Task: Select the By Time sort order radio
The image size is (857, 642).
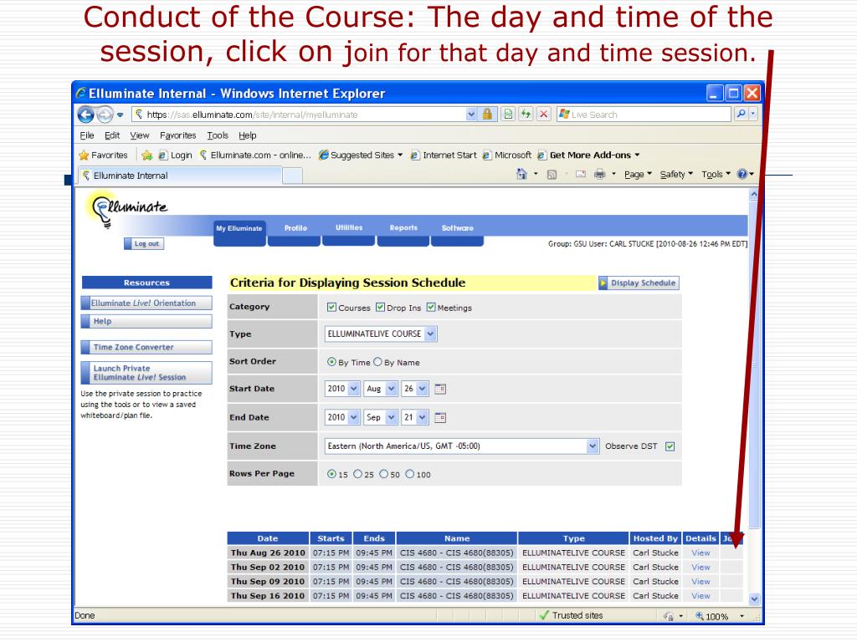Action: click(x=331, y=362)
